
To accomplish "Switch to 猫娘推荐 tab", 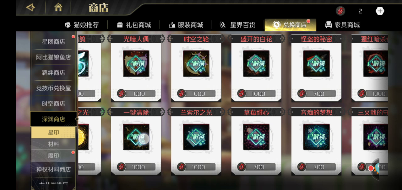I will [82, 25].
